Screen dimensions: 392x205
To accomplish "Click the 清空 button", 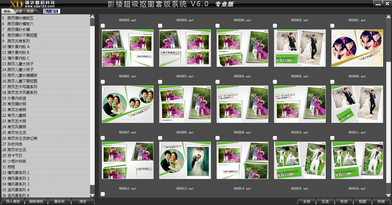I will tap(83, 201).
